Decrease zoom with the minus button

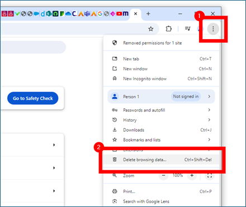pyautogui.click(x=164, y=175)
